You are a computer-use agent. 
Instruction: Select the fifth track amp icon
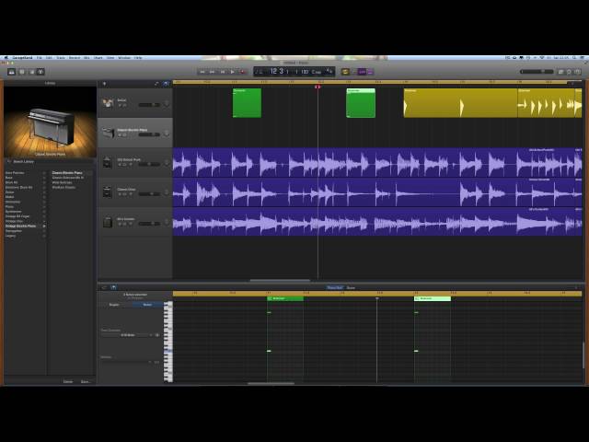tap(108, 222)
